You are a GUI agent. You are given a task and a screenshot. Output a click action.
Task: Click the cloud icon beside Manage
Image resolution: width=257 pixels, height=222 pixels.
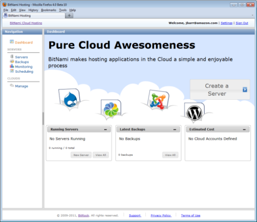pos(12,86)
